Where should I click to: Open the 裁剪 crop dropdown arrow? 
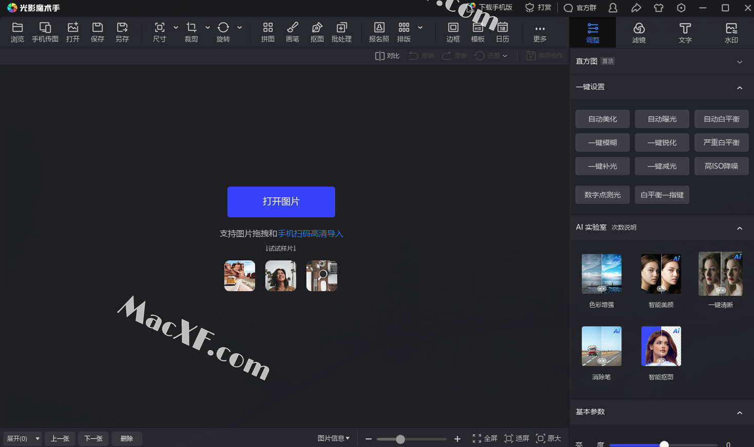[x=207, y=27]
